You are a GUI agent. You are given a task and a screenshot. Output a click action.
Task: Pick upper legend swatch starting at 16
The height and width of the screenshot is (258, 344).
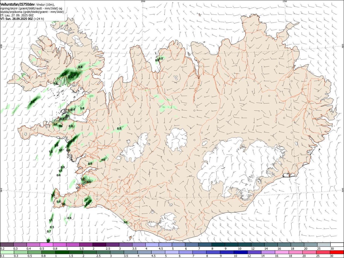tap(284, 245)
